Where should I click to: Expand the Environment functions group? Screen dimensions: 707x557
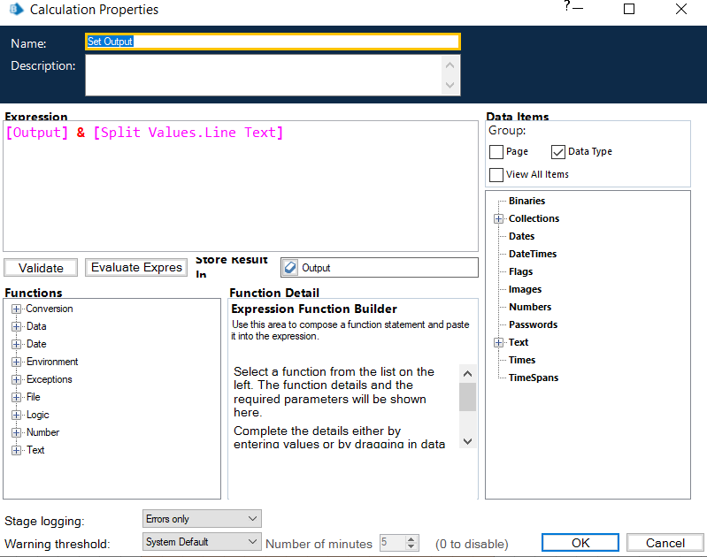point(16,362)
